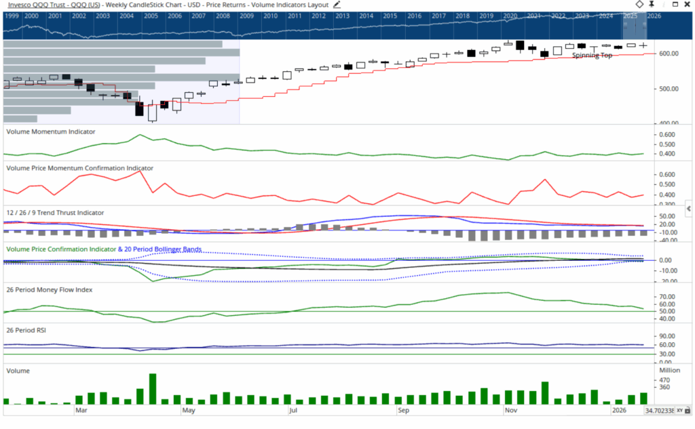Jump to year 2008 in timeline navigator
The height and width of the screenshot is (429, 695).
click(222, 16)
